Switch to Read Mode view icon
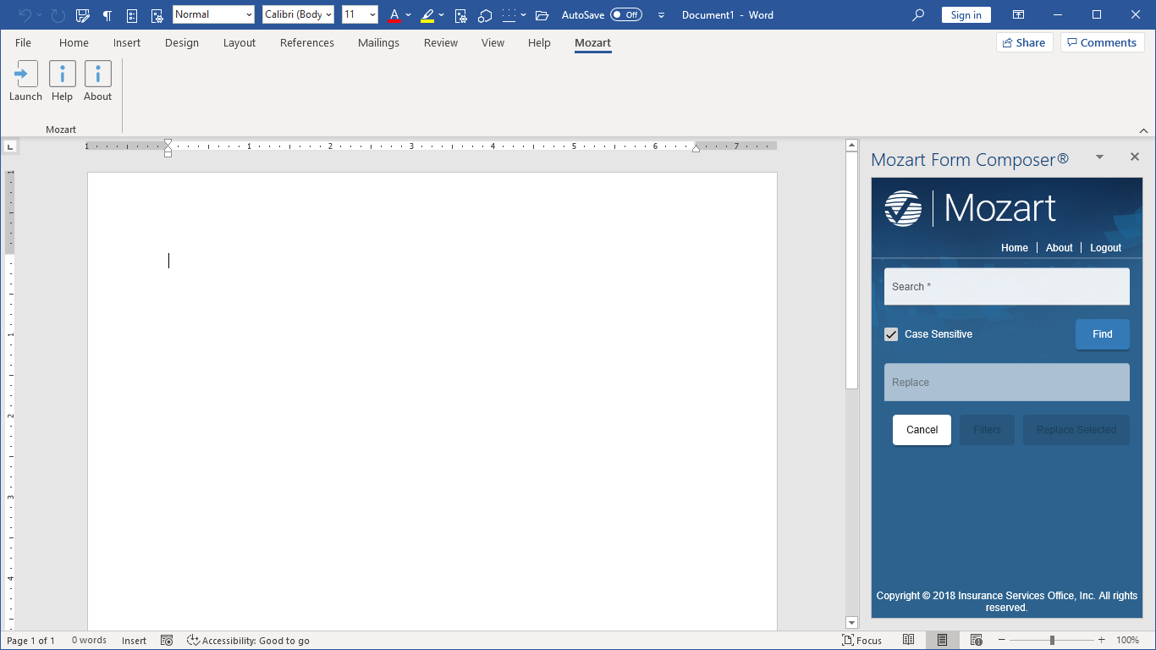The width and height of the screenshot is (1156, 650). click(909, 640)
